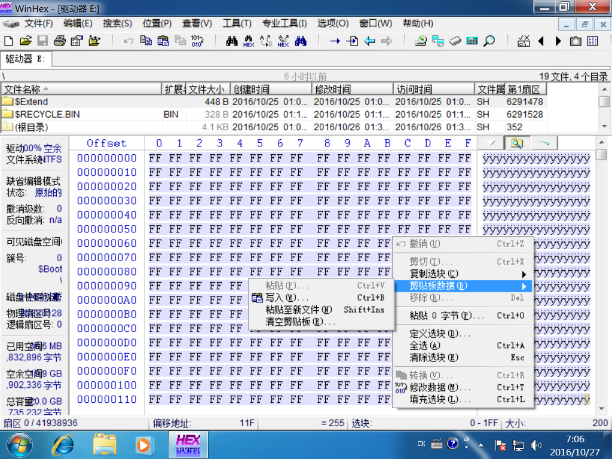Click the Find text binoculars icon
This screenshot has height=459, width=612.
(x=232, y=41)
